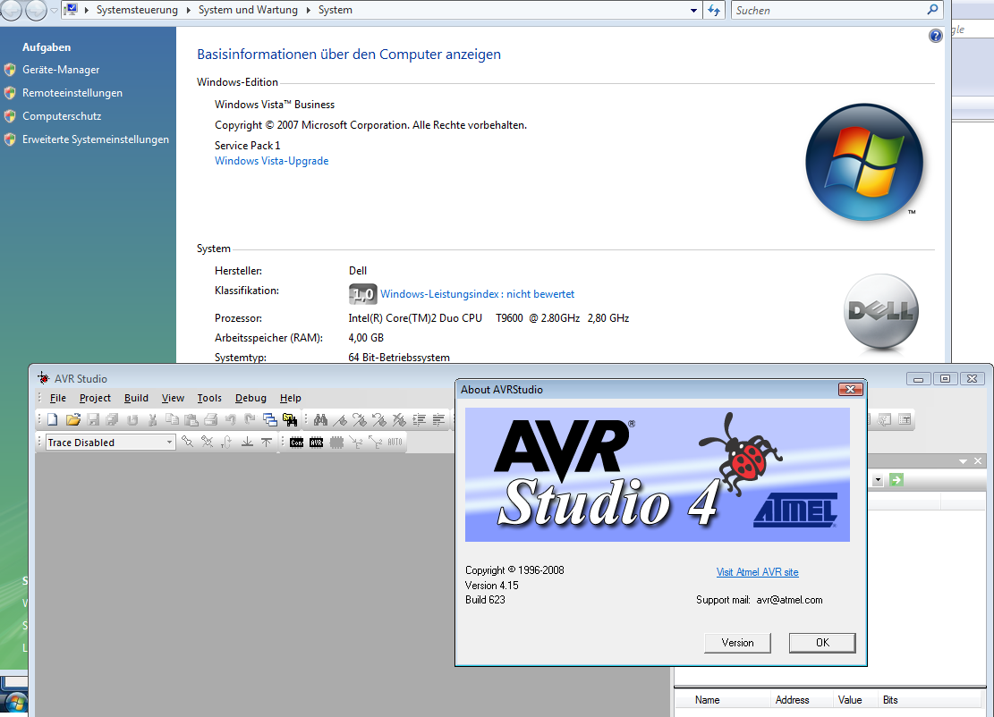Click the 'Con' connect programmer chip icon
994x717 pixels.
coord(297,443)
